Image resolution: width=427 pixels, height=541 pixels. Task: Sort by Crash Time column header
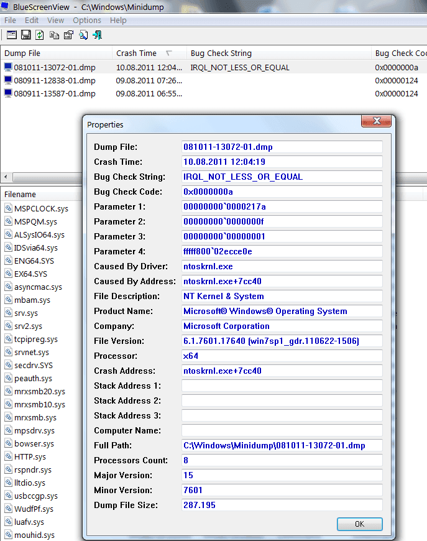(x=149, y=53)
